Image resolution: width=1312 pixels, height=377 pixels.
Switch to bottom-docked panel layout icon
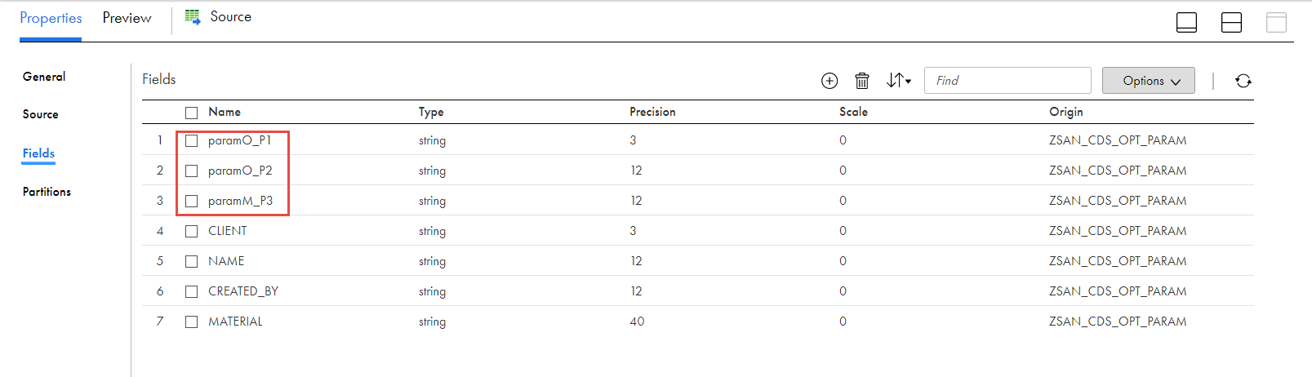tap(1186, 22)
